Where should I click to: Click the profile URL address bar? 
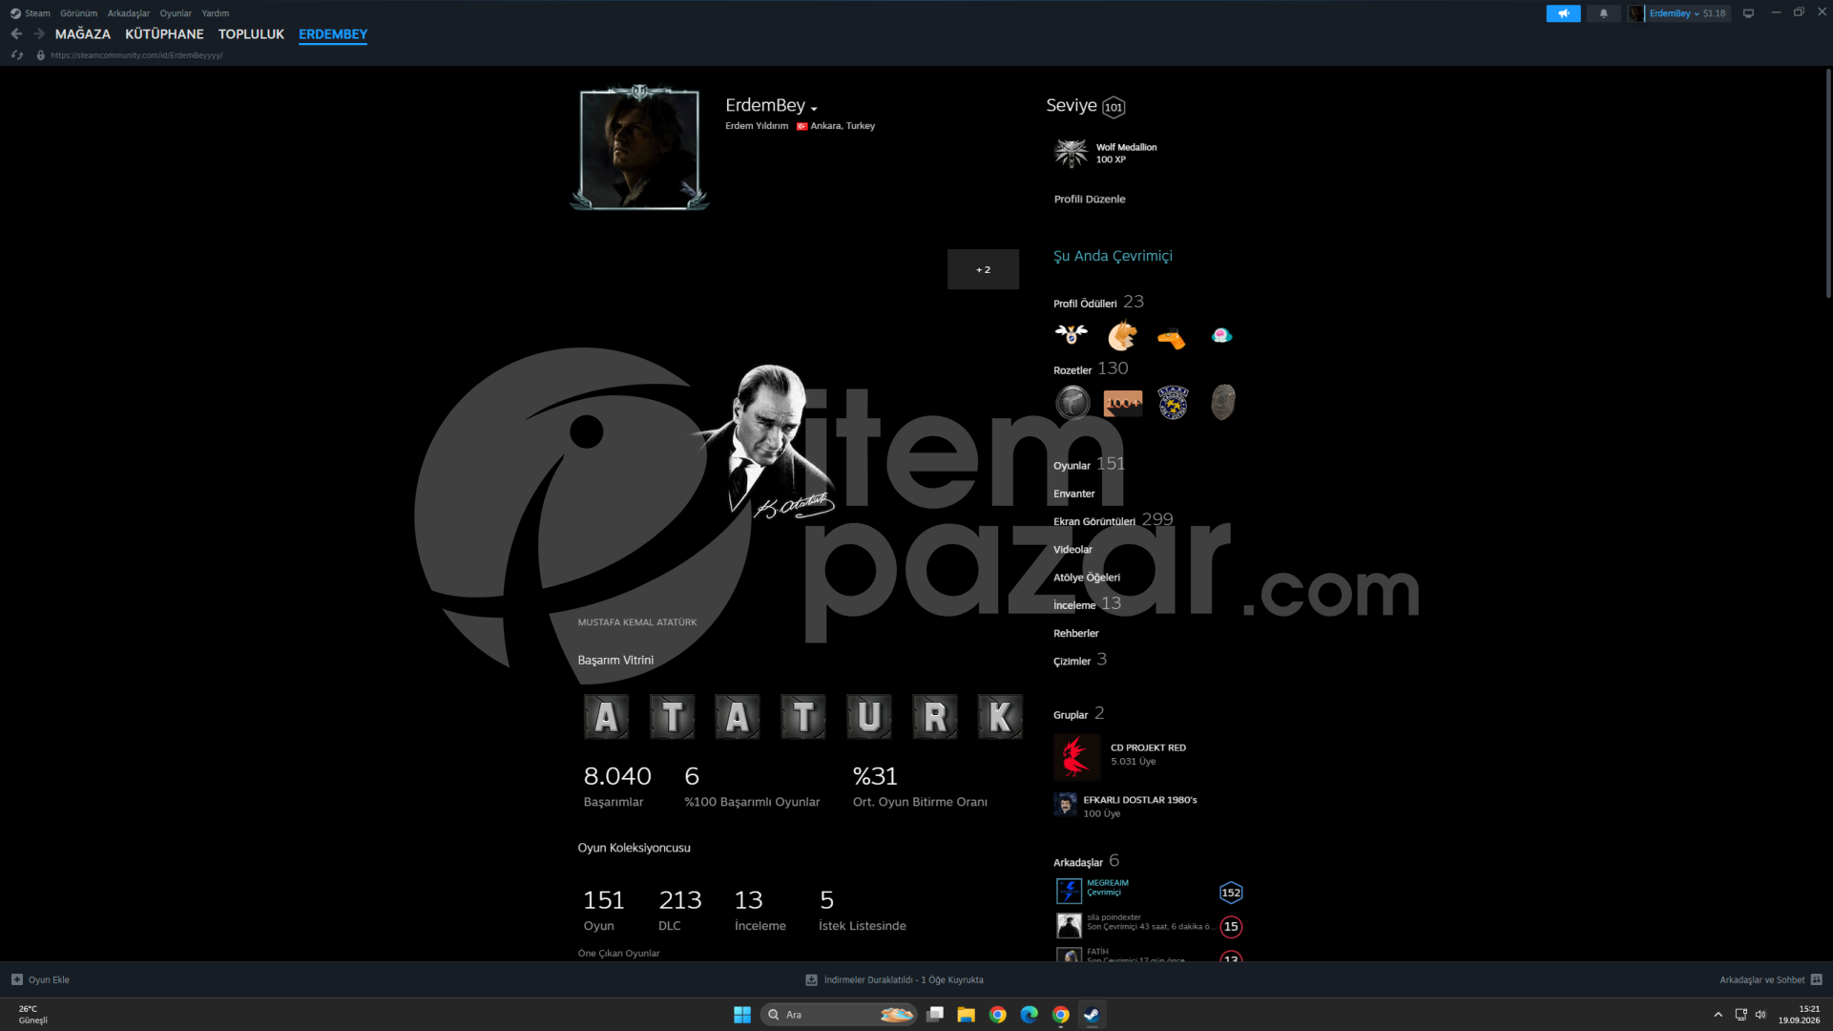(x=136, y=55)
